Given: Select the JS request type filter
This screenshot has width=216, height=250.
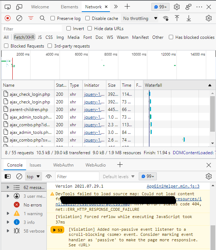Looking at the screenshot, I should click(x=40, y=37).
